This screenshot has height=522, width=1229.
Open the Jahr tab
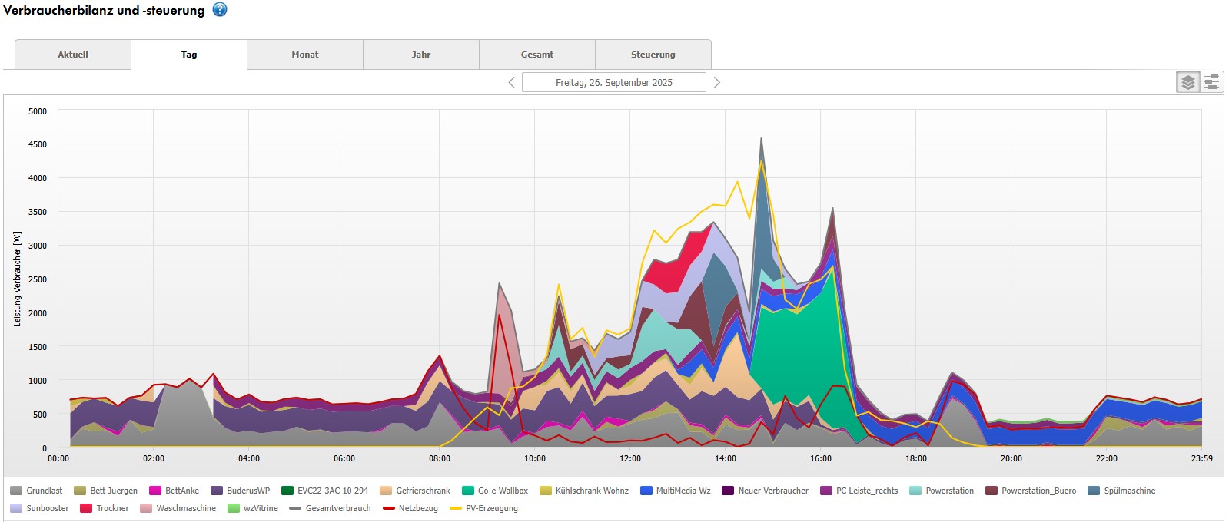pyautogui.click(x=421, y=55)
